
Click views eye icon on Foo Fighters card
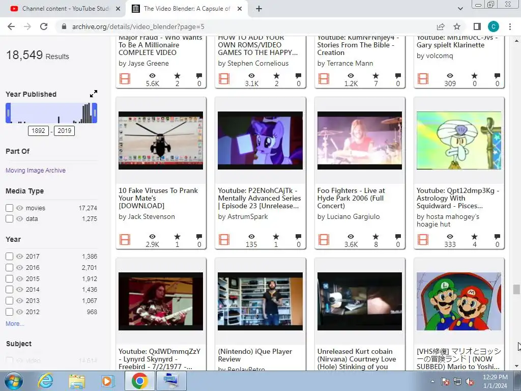351,236
